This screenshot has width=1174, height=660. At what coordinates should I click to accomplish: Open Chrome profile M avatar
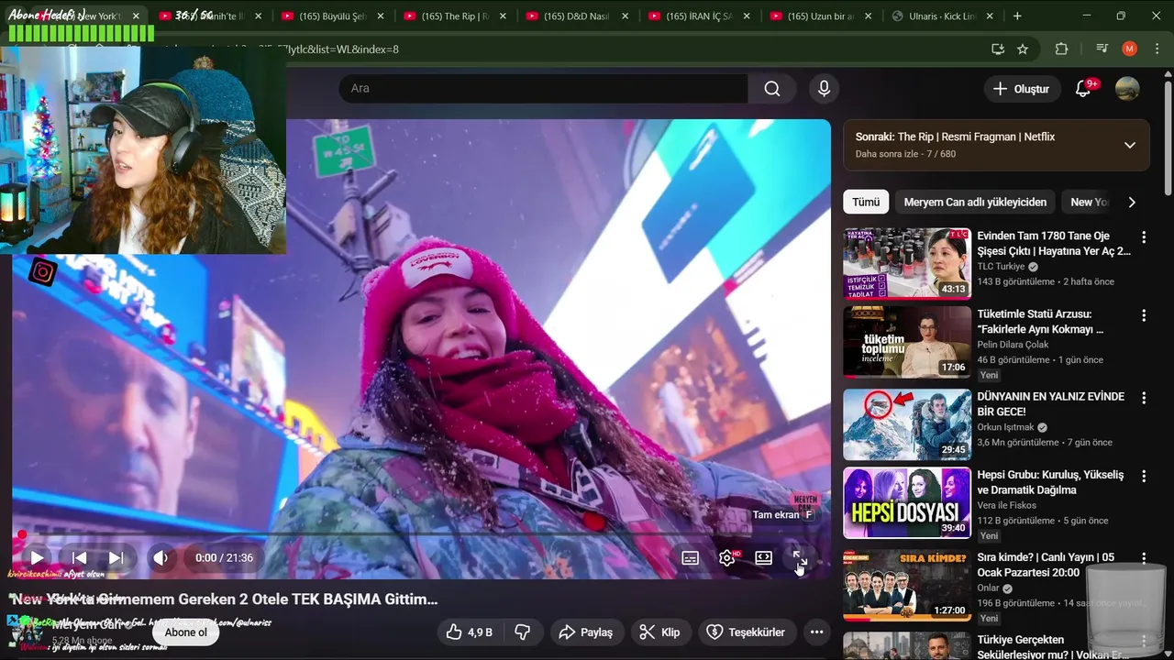click(1129, 49)
